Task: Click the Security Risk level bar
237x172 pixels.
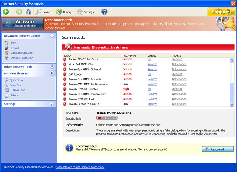Action: point(107,118)
